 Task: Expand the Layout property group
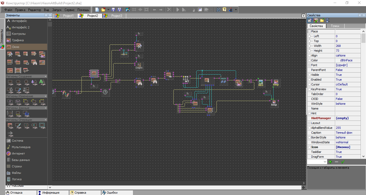coord(309,123)
